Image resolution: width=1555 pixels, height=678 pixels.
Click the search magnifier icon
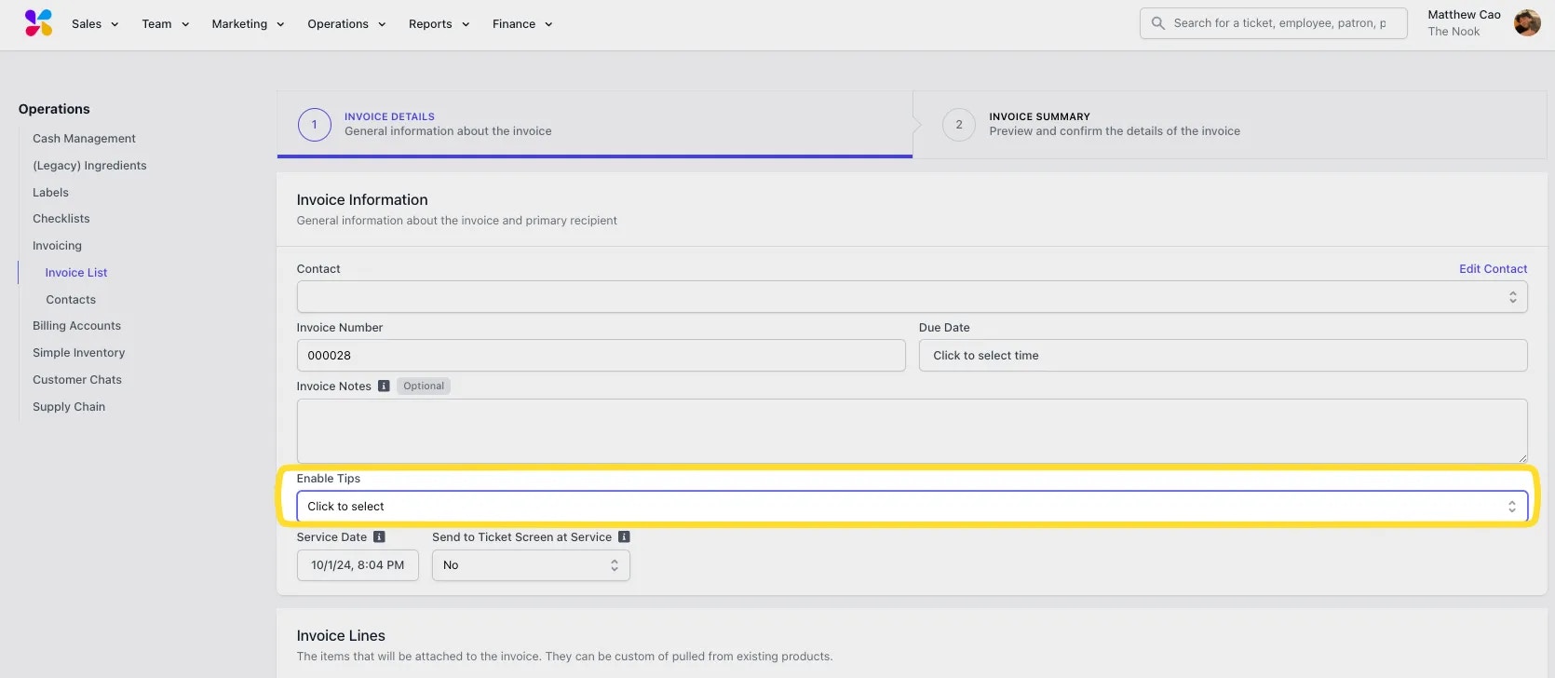coord(1157,23)
